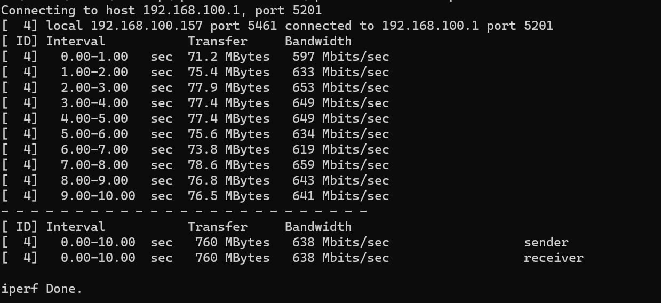Click the word "sender" in the summary
The image size is (661, 303).
click(546, 242)
